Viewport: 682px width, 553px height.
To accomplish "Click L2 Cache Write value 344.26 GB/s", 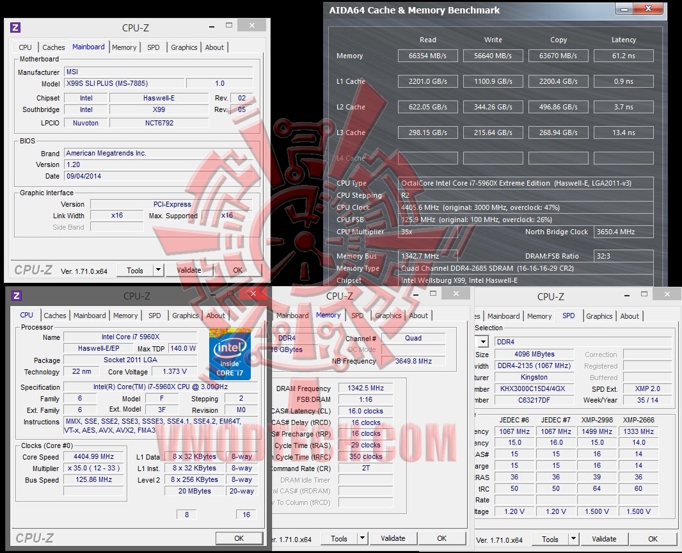I will point(493,107).
